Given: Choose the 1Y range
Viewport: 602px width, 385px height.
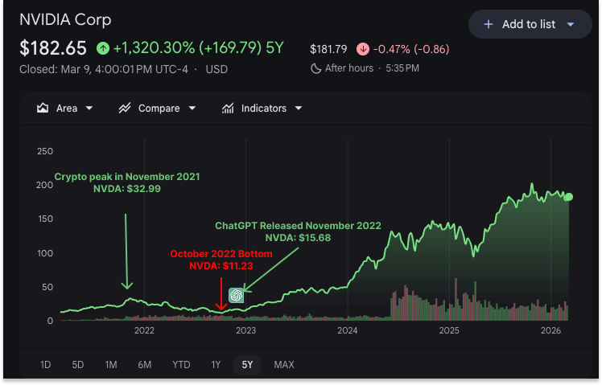Looking at the screenshot, I should [x=216, y=364].
